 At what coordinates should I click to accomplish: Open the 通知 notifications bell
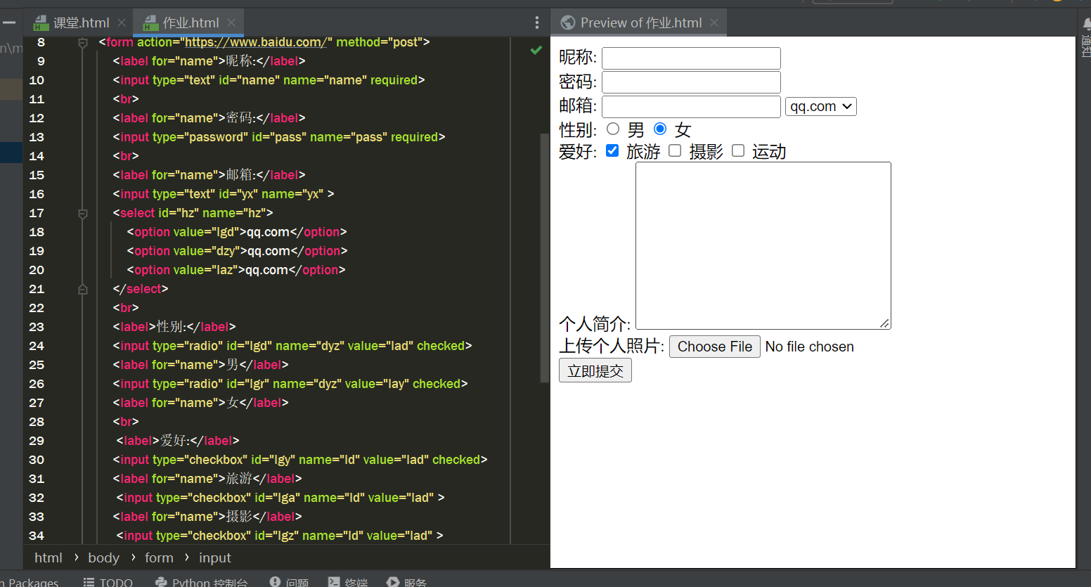tap(1087, 23)
